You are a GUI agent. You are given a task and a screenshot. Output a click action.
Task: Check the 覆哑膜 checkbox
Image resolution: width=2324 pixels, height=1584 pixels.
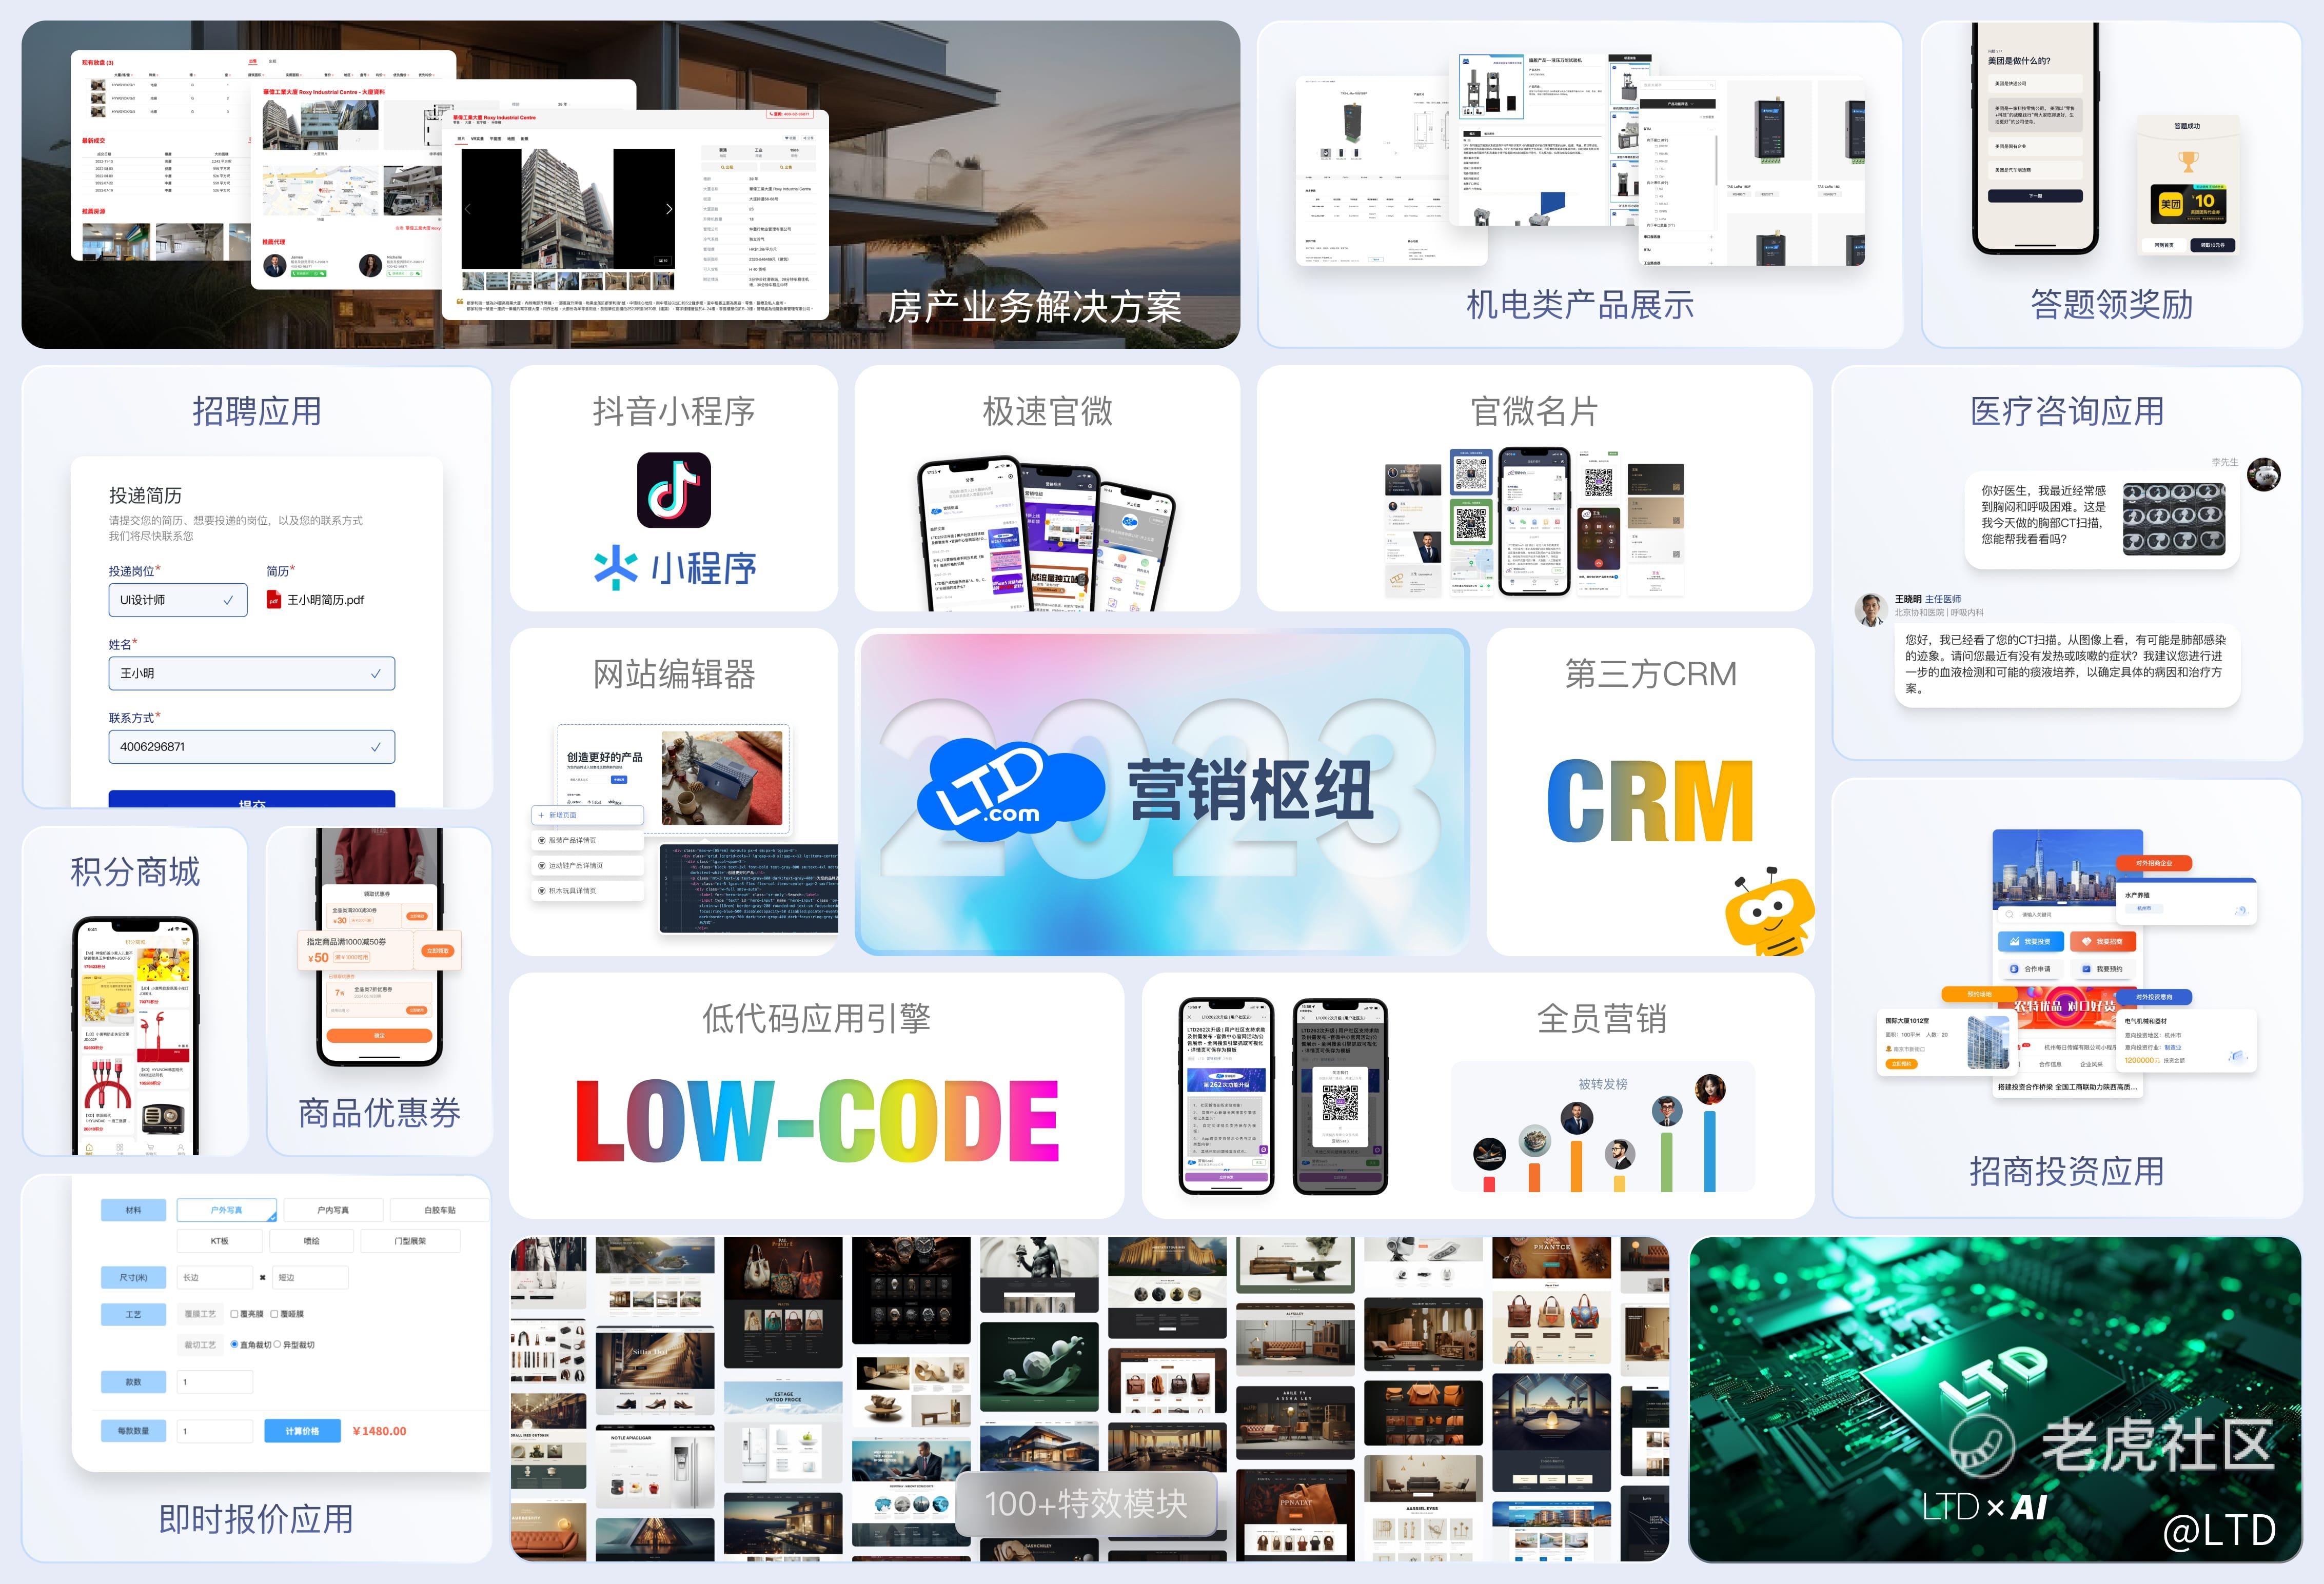(x=274, y=1314)
